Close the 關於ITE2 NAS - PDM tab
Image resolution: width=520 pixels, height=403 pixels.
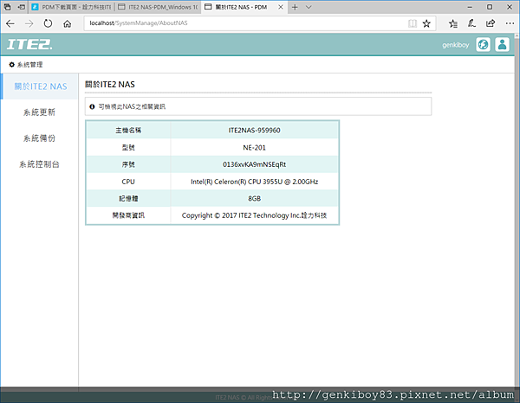tap(281, 7)
